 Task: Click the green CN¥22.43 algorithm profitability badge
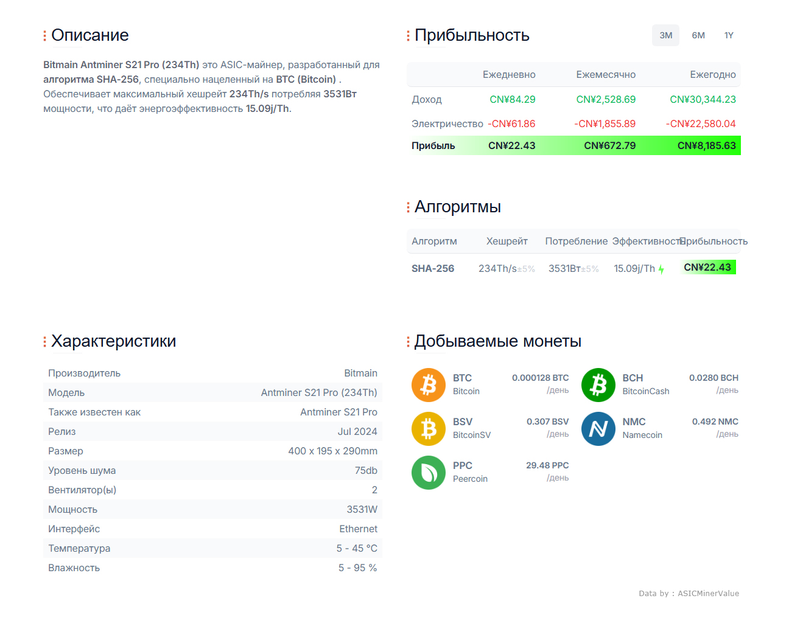click(x=707, y=267)
